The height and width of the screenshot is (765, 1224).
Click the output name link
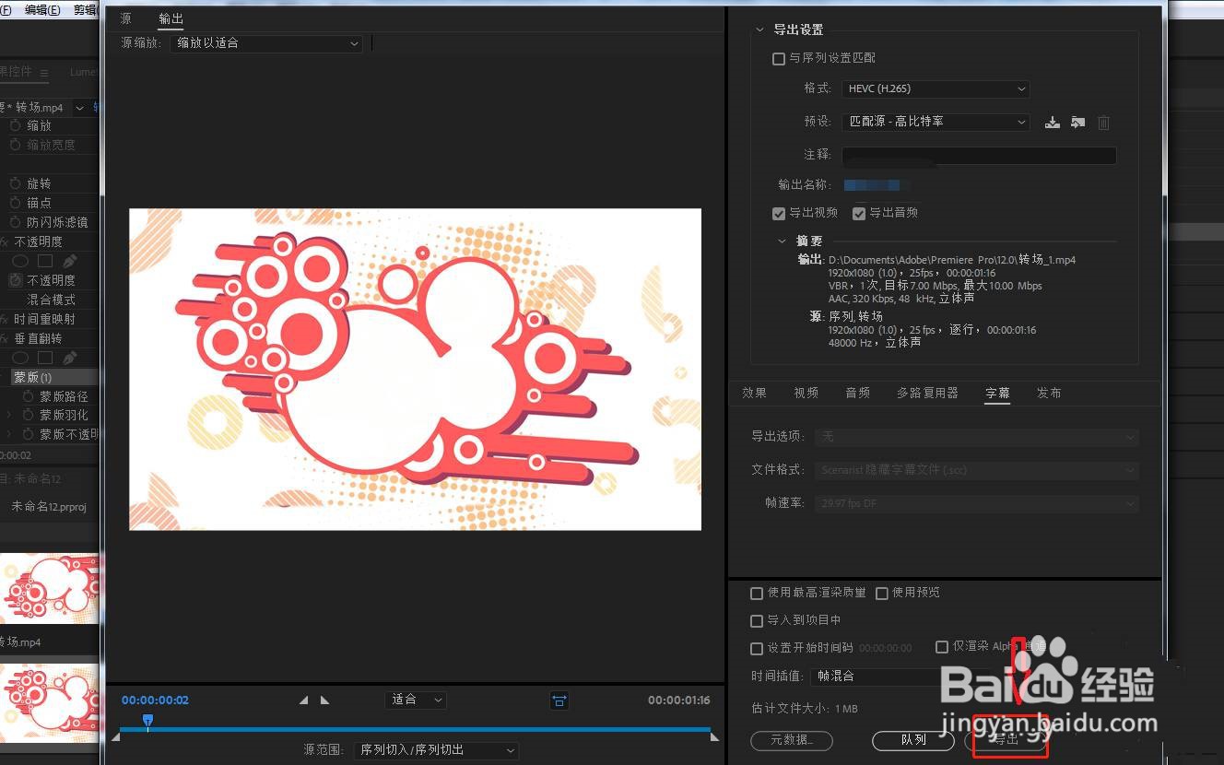point(872,185)
